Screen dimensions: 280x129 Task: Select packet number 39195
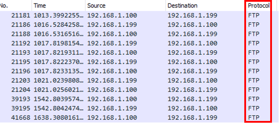pos(140,108)
